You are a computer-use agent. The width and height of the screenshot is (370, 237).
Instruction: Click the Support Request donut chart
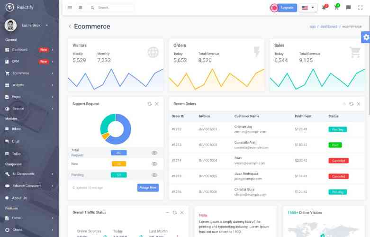[x=116, y=129]
